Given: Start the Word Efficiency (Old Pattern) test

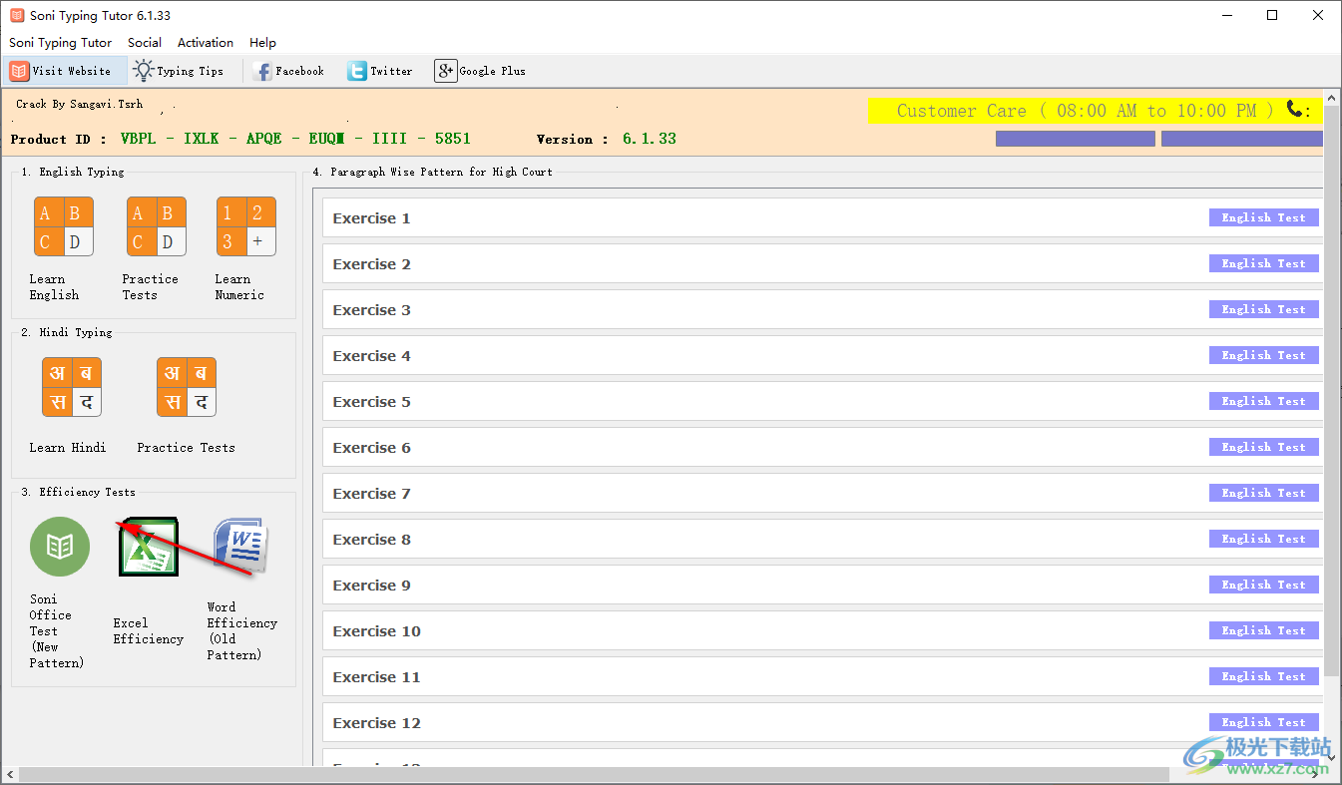Looking at the screenshot, I should point(239,546).
